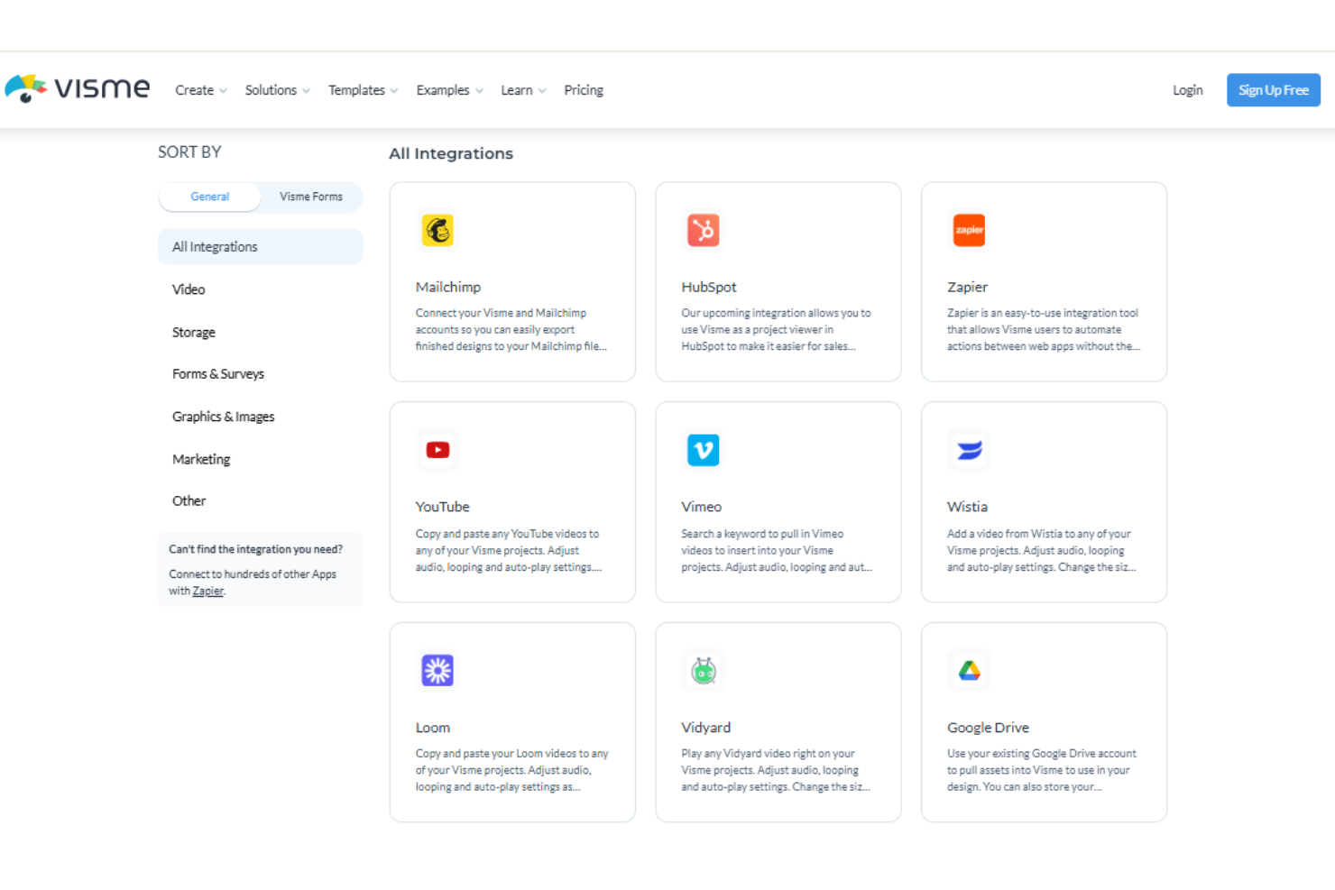
Task: Open the Examples dropdown
Action: (450, 90)
